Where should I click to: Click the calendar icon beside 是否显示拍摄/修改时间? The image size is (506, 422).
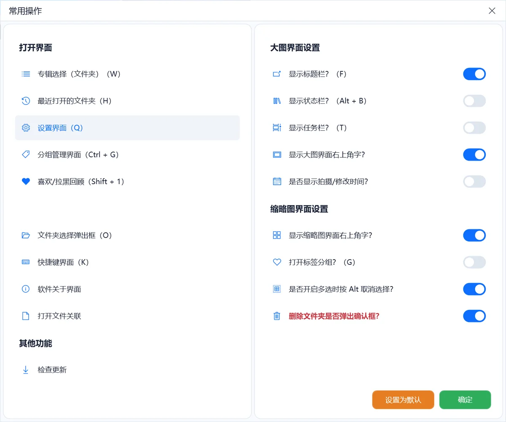[277, 181]
